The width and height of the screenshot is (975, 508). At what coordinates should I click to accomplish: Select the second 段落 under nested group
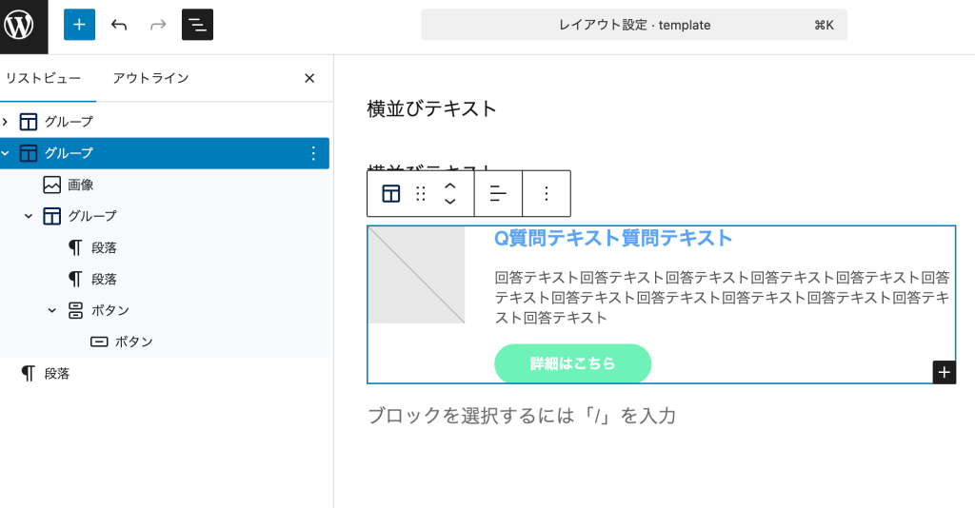click(165, 279)
